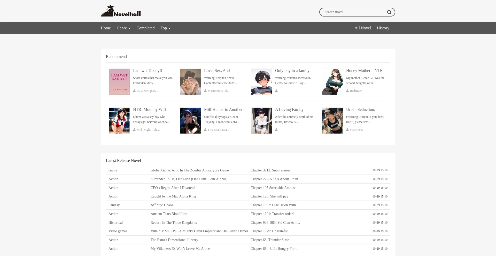496x256 pixels.
Task: Click the author icon beside MasterStoryTel
Action: pyautogui.click(x=205, y=91)
